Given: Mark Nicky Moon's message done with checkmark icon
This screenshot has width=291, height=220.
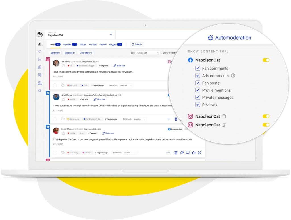Looking at the screenshot, I should 199,153.
